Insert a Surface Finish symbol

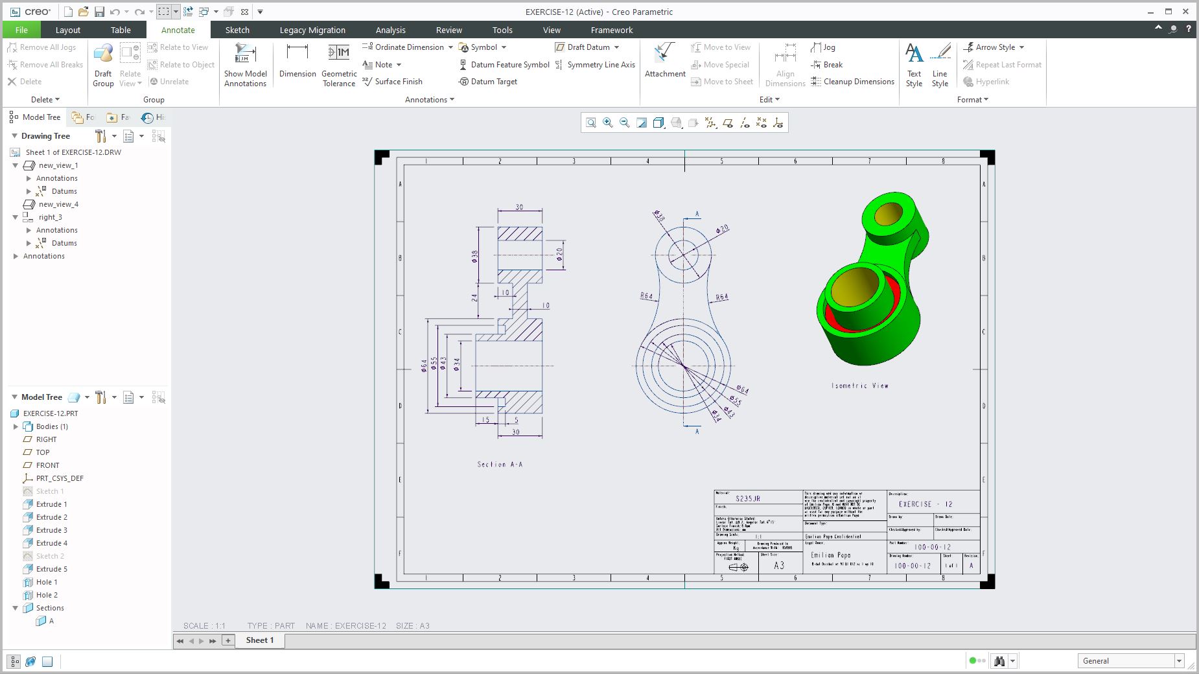[392, 82]
